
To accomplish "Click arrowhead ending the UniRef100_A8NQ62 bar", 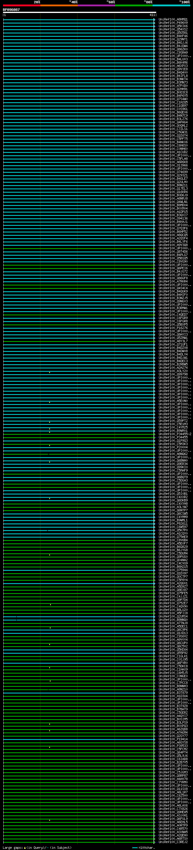I will (x=154, y=454).
